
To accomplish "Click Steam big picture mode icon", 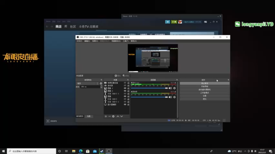I will [205, 22].
